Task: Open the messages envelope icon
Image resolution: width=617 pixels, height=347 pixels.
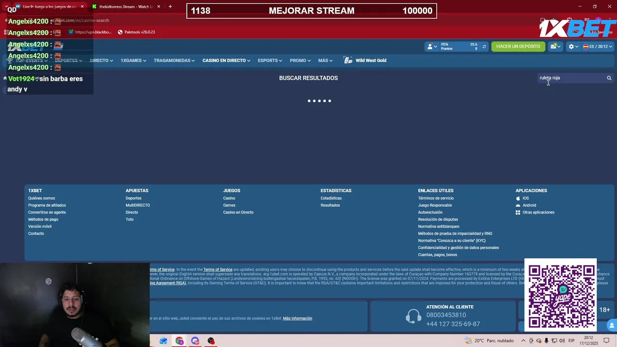Action: (x=554, y=46)
